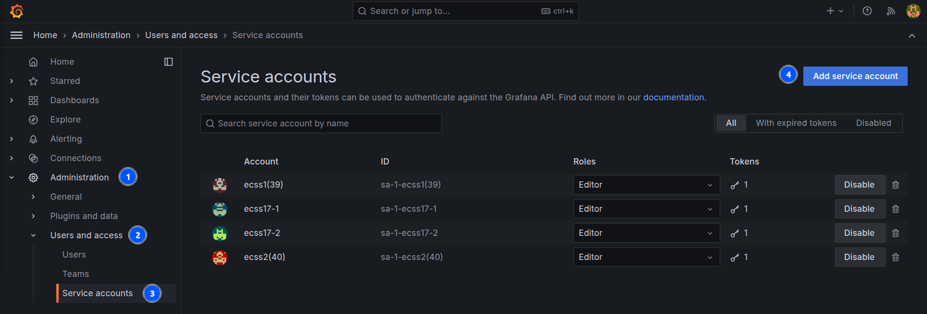The width and height of the screenshot is (927, 314).
Task: Open the news feed RSS icon
Action: (x=891, y=11)
